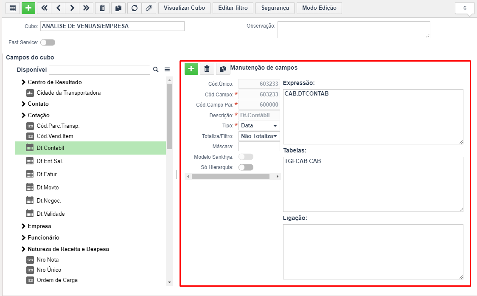Image resolution: width=477 pixels, height=296 pixels.
Task: Delete cube using top toolbar trash icon
Action: [x=102, y=8]
